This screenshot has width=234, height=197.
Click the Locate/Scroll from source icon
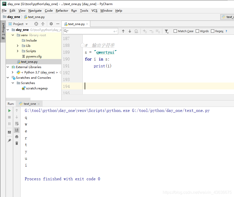pyautogui.click(x=36, y=24)
